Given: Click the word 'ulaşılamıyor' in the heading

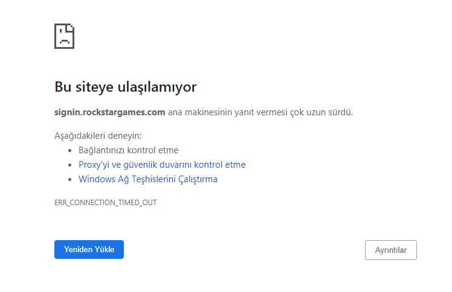Looking at the screenshot, I should tap(157, 87).
